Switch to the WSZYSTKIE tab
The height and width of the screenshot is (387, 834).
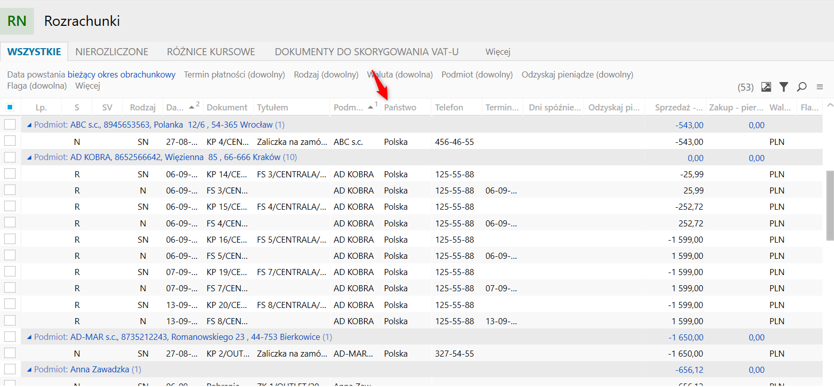tap(34, 52)
